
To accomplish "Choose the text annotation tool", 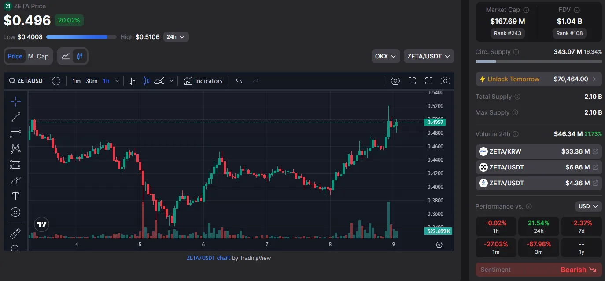I will (x=15, y=196).
